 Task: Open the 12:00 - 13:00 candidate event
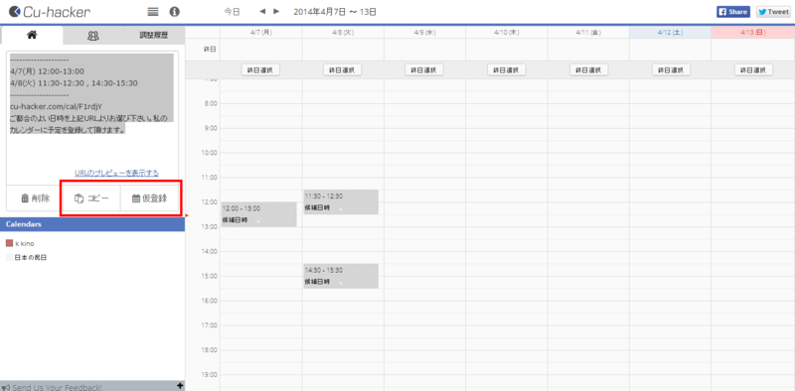pos(258,214)
